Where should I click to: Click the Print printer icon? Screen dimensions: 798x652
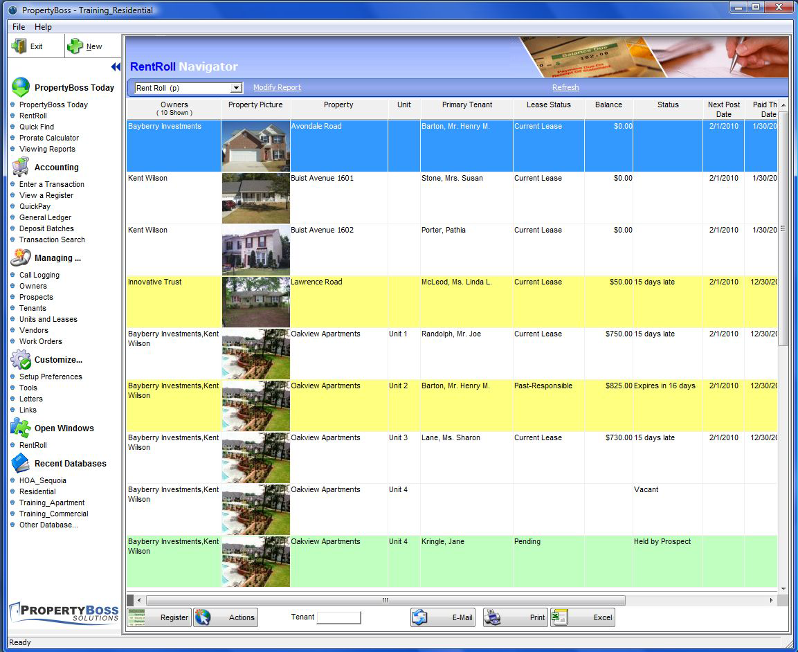point(492,617)
